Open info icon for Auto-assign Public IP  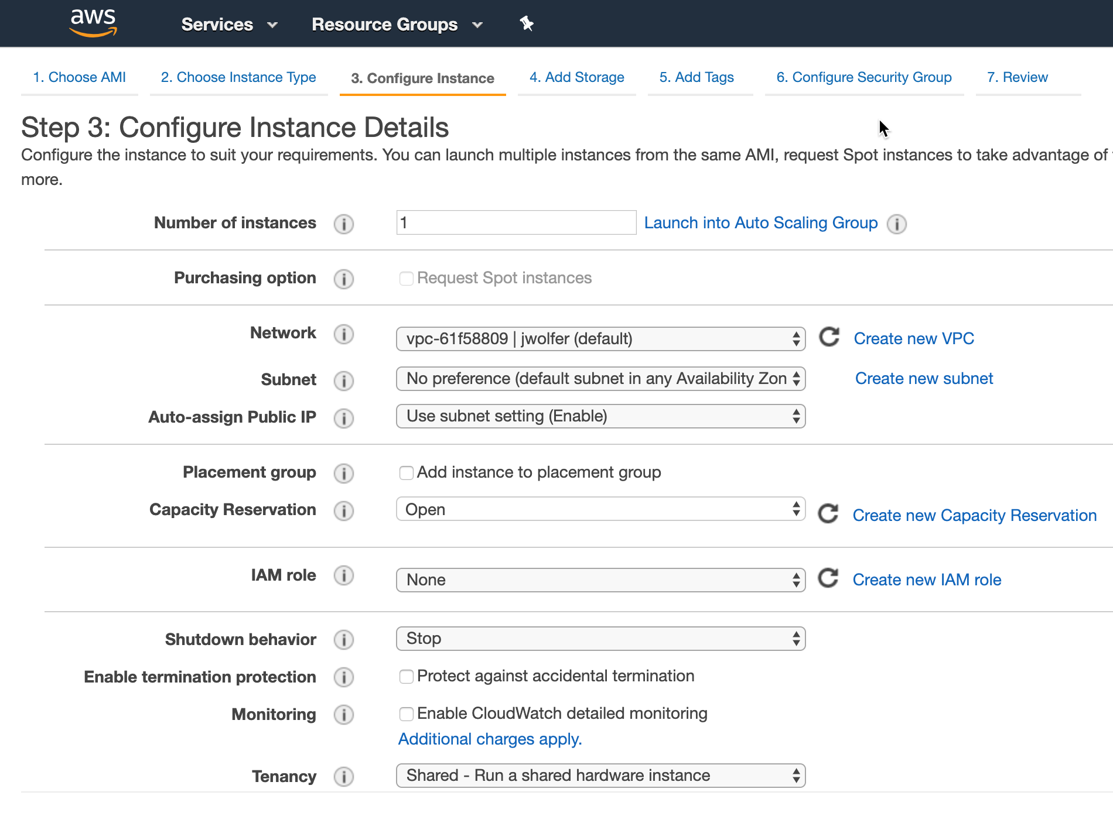coord(344,418)
